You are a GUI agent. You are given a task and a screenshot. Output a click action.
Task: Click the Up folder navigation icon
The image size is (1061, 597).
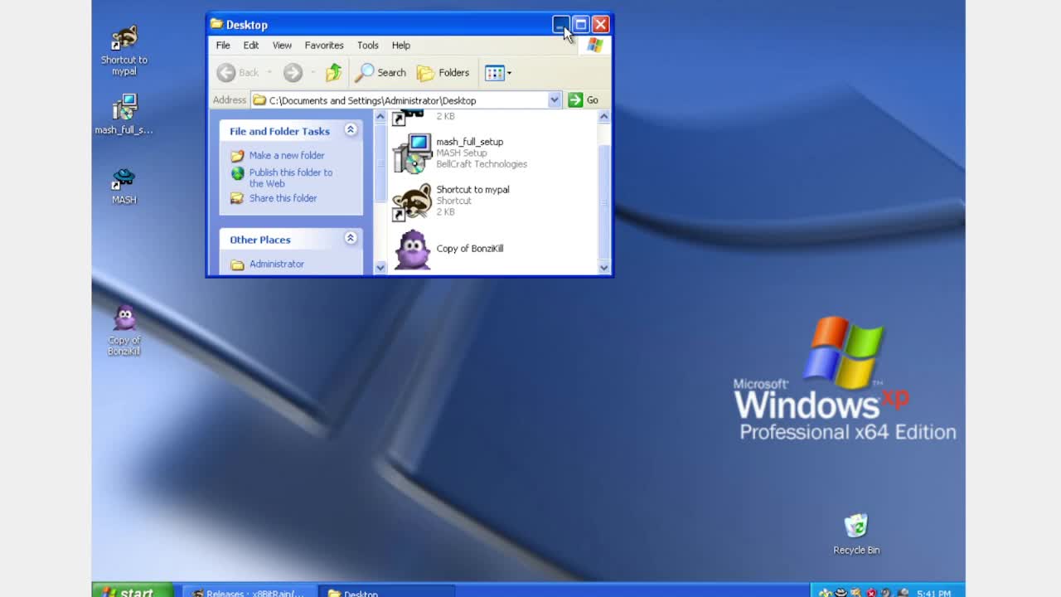[x=333, y=73]
